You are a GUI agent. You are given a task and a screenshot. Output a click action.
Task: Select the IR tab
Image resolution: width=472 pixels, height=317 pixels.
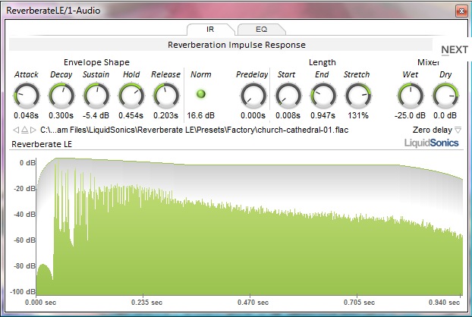210,30
